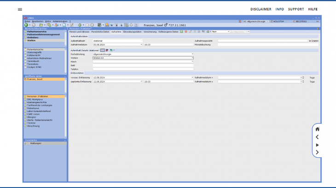
Task: Adjust the first Aufnahmedatum + days stepper
Action: tap(302, 77)
